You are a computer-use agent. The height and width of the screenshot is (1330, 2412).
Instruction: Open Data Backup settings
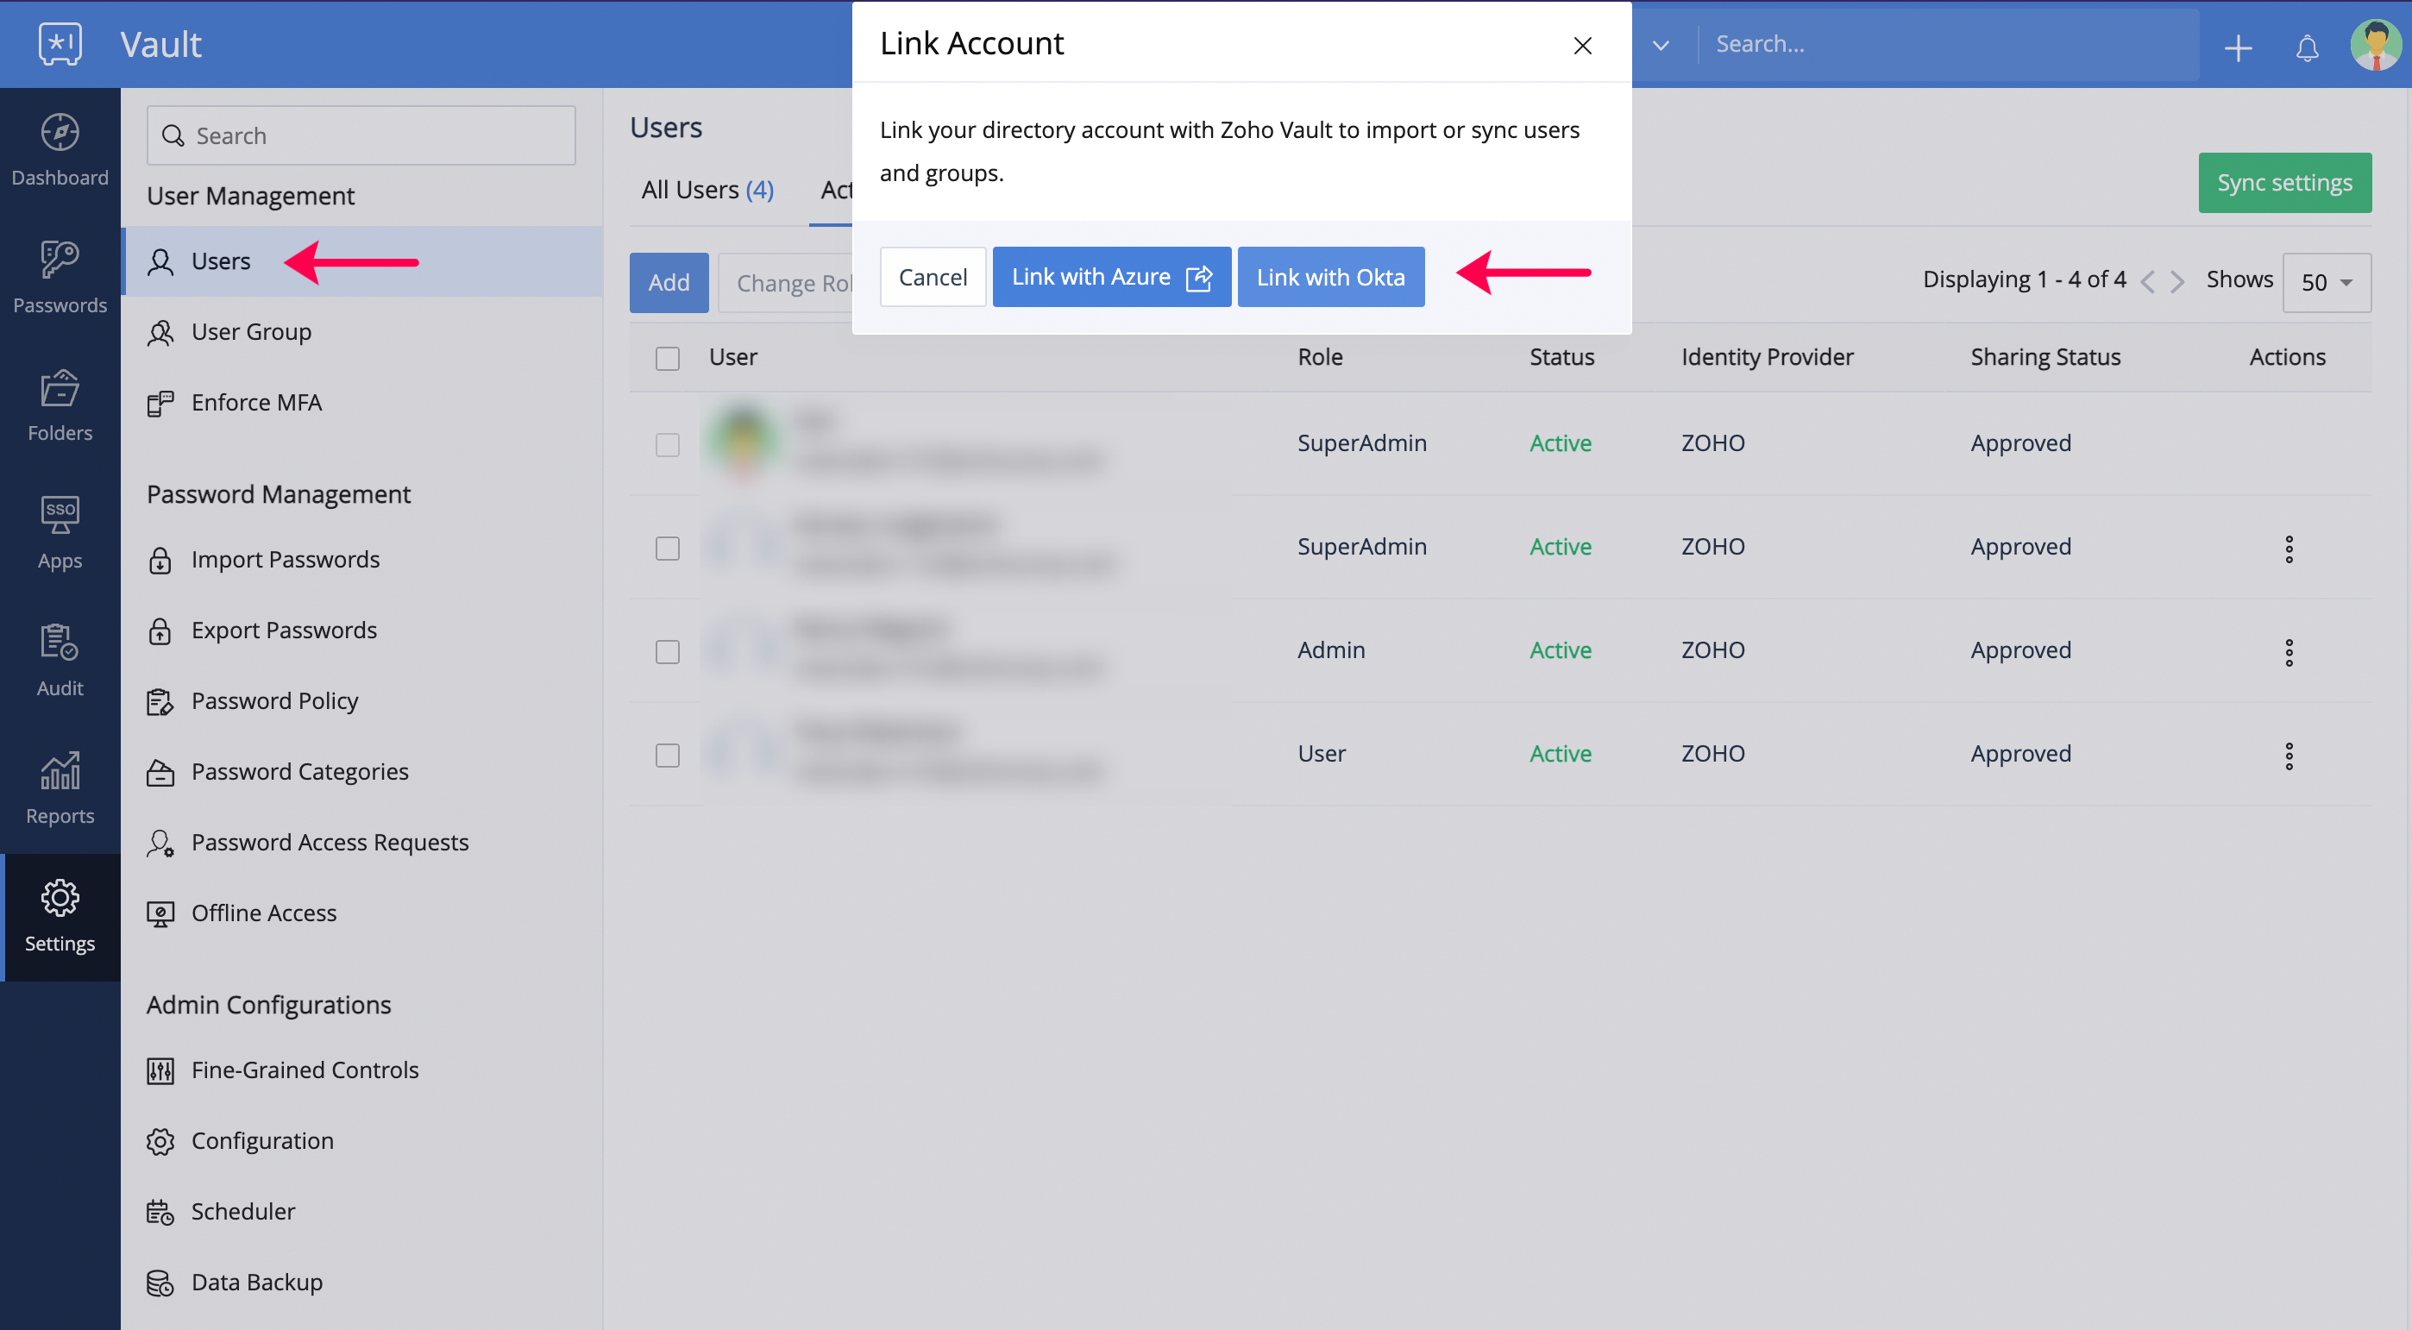pos(361,1283)
